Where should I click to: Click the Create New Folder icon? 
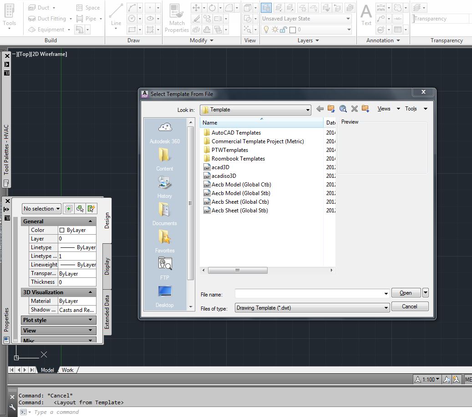point(365,109)
